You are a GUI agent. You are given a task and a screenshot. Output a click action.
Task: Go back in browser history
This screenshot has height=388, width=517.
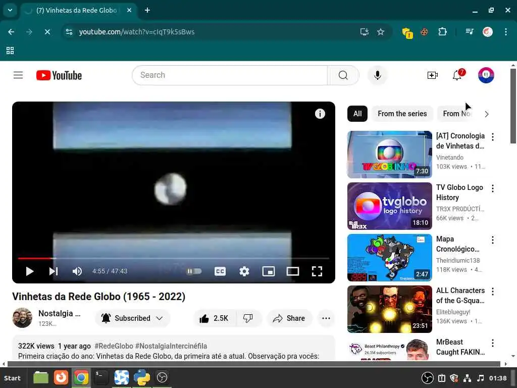pos(11,32)
